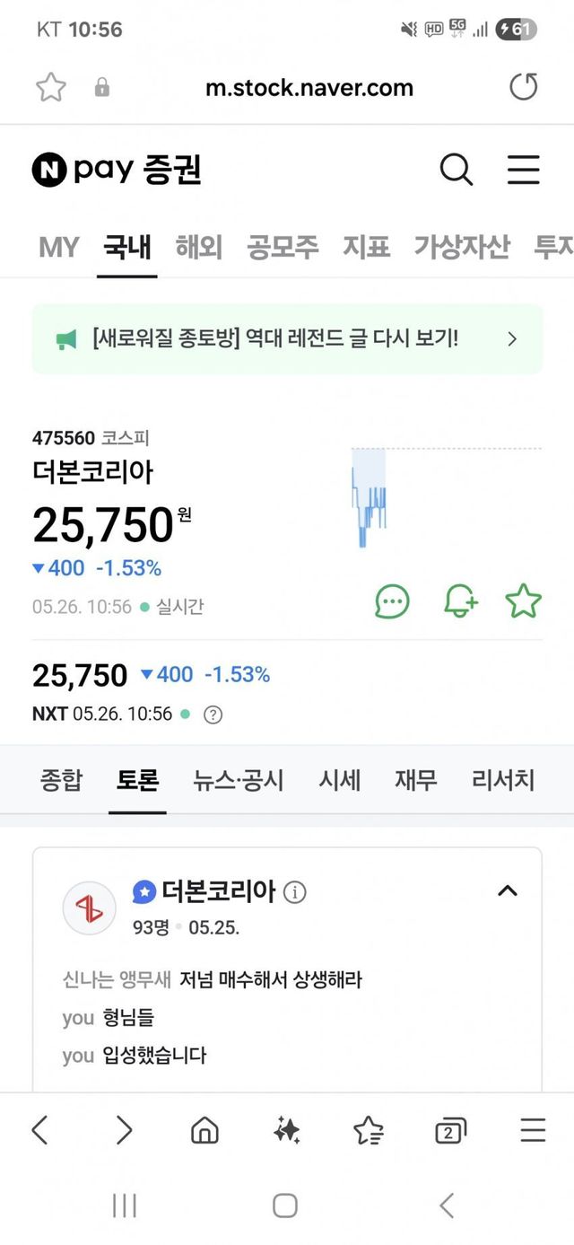
Task: Expand the 새로워질 종토방 announcement banner arrow
Action: point(512,338)
